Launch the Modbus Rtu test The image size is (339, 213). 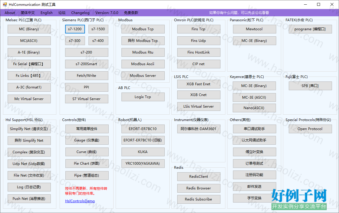[143, 52]
